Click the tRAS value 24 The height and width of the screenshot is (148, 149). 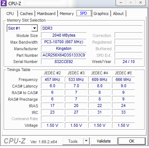[123, 106]
